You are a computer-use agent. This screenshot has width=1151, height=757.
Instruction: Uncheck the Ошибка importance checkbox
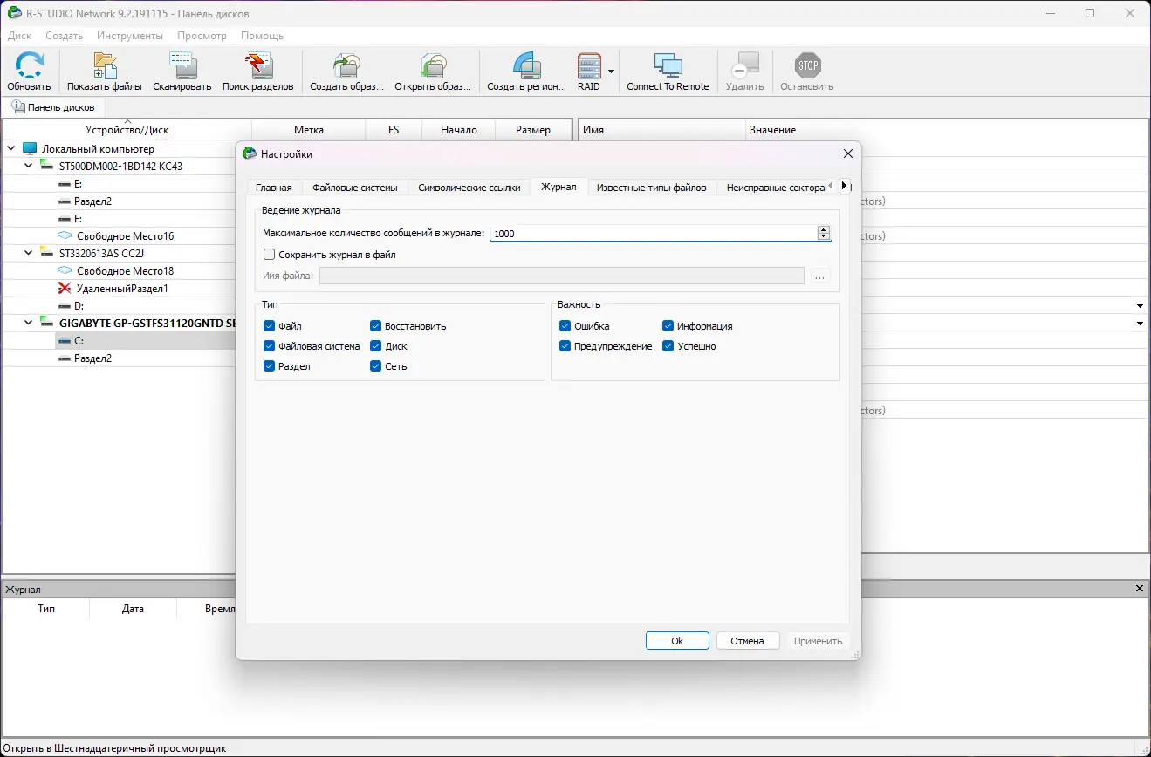[565, 326]
